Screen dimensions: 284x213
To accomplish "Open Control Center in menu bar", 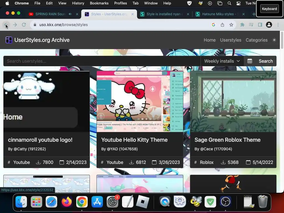I will (x=239, y=3).
